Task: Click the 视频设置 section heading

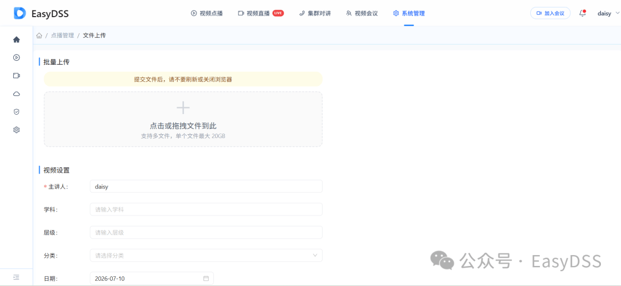Action: (56, 170)
